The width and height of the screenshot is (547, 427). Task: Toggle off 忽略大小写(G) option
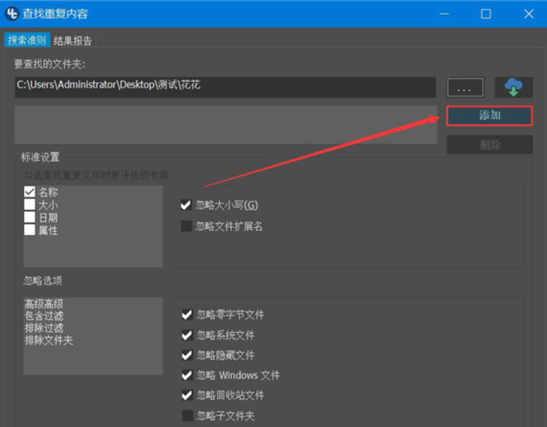(x=186, y=204)
